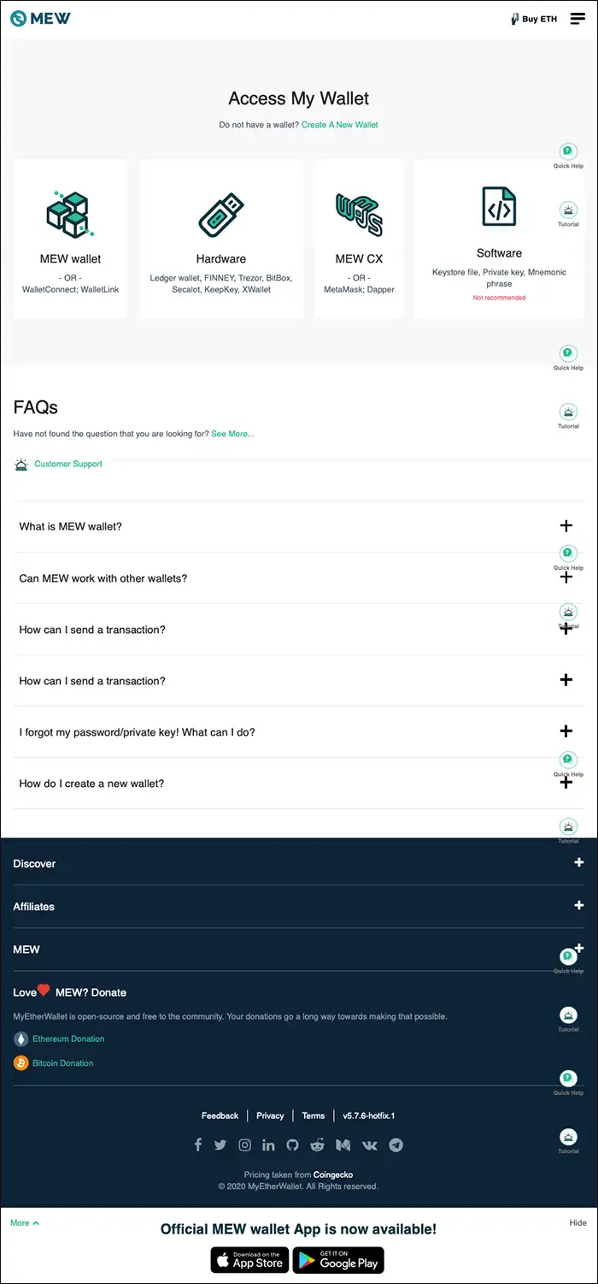Open the Instagram social icon in the footer
Image resolution: width=598 pixels, height=1284 pixels.
point(244,1145)
